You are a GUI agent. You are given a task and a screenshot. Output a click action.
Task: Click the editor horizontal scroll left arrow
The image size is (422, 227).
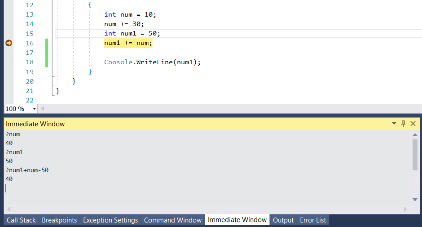click(x=42, y=109)
